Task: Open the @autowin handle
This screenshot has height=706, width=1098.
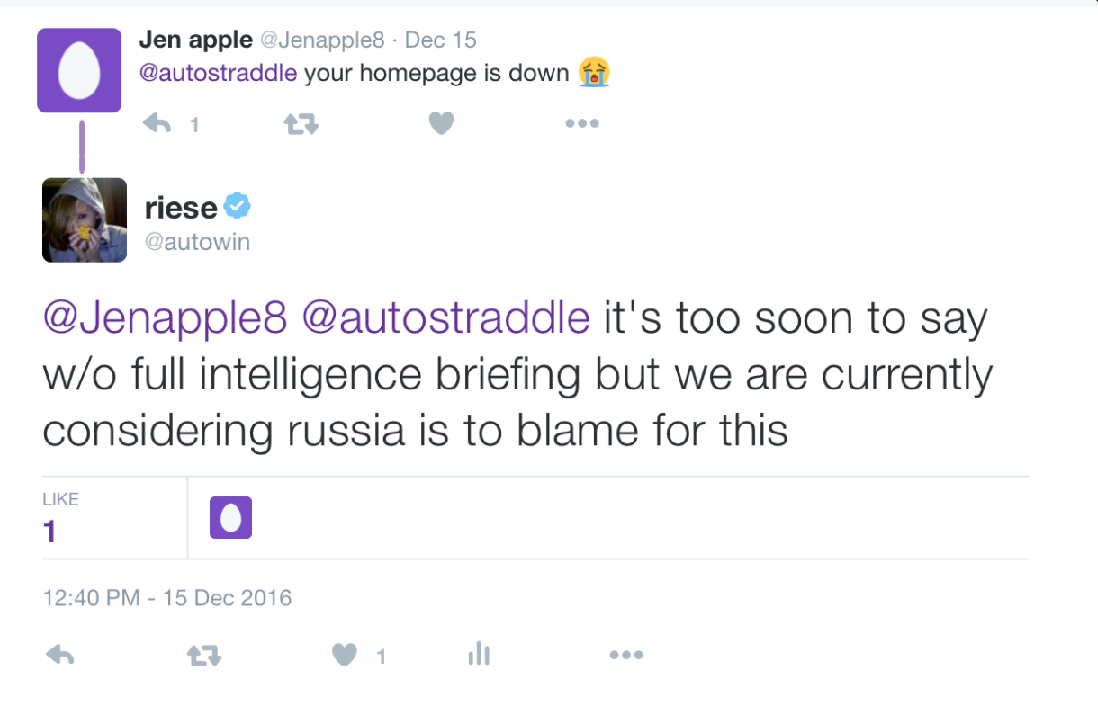Action: coord(197,242)
